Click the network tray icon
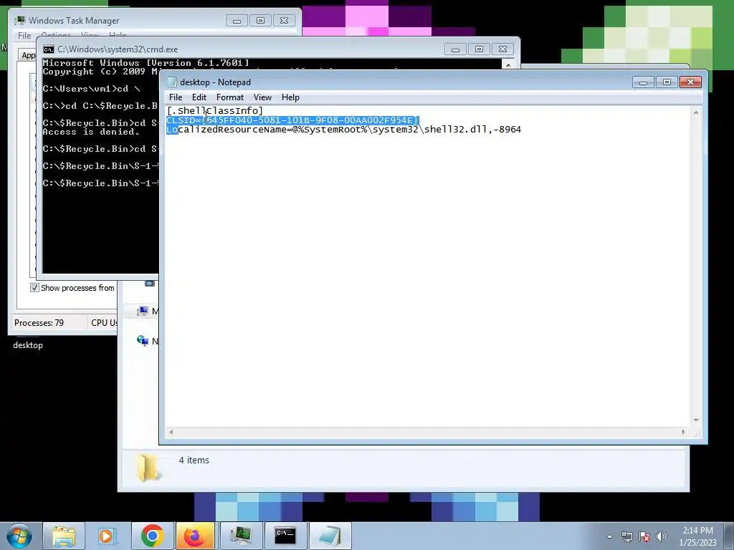Screen dimensions: 734x550 coord(626,536)
